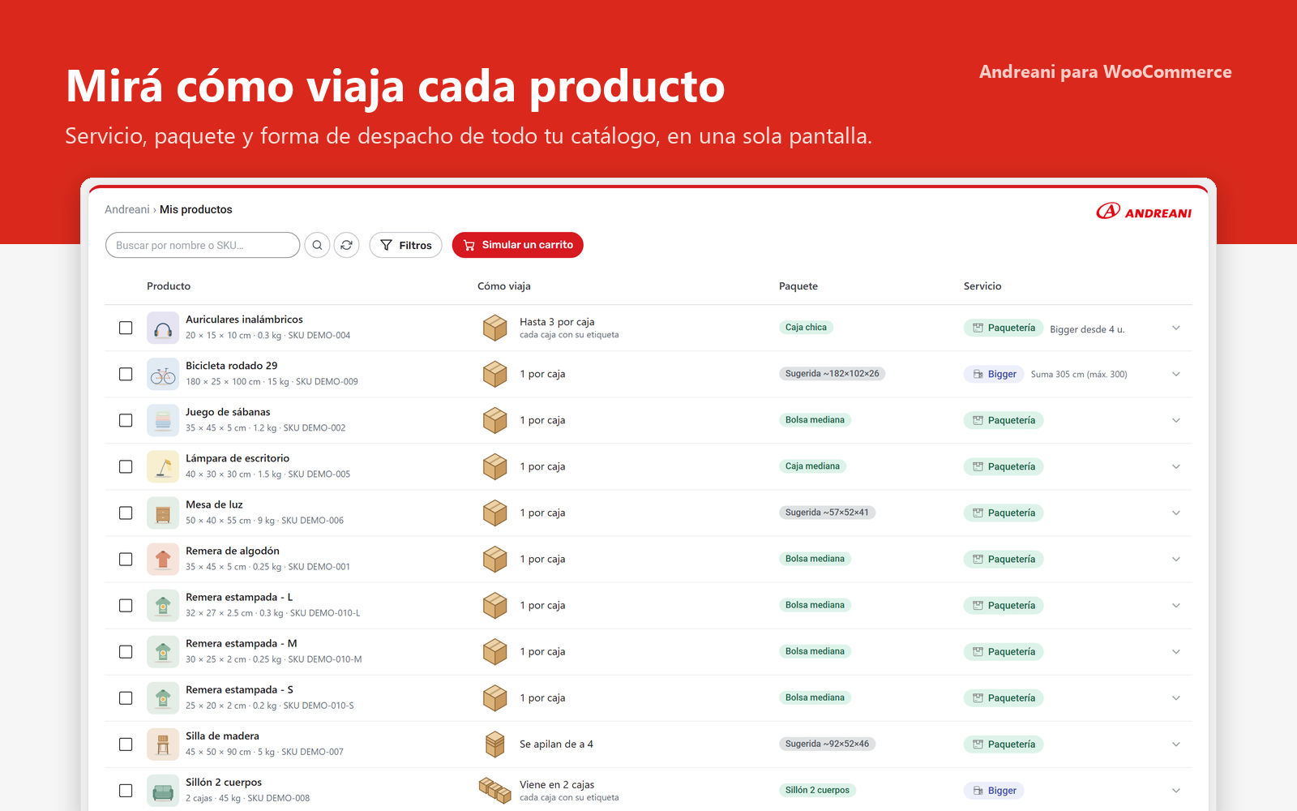Click the Bigger badge for Sillón 2 cuerpos

pyautogui.click(x=994, y=790)
